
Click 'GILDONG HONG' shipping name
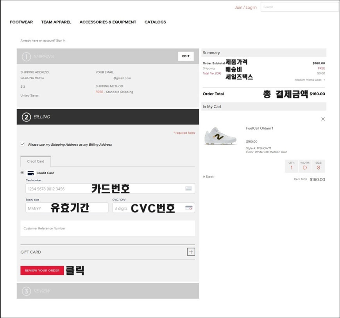pos(32,78)
